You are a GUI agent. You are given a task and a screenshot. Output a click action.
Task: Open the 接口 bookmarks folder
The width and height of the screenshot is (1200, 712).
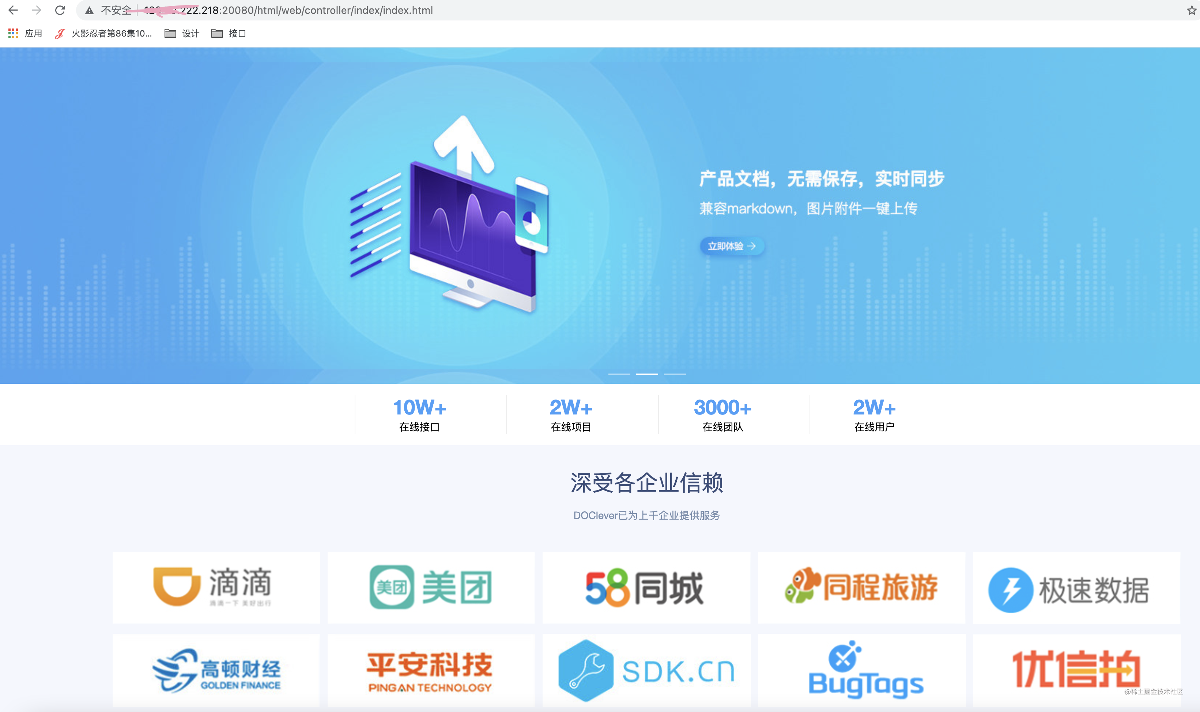pos(229,33)
